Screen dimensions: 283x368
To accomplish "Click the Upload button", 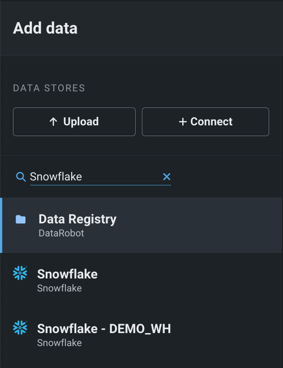I will 74,122.
